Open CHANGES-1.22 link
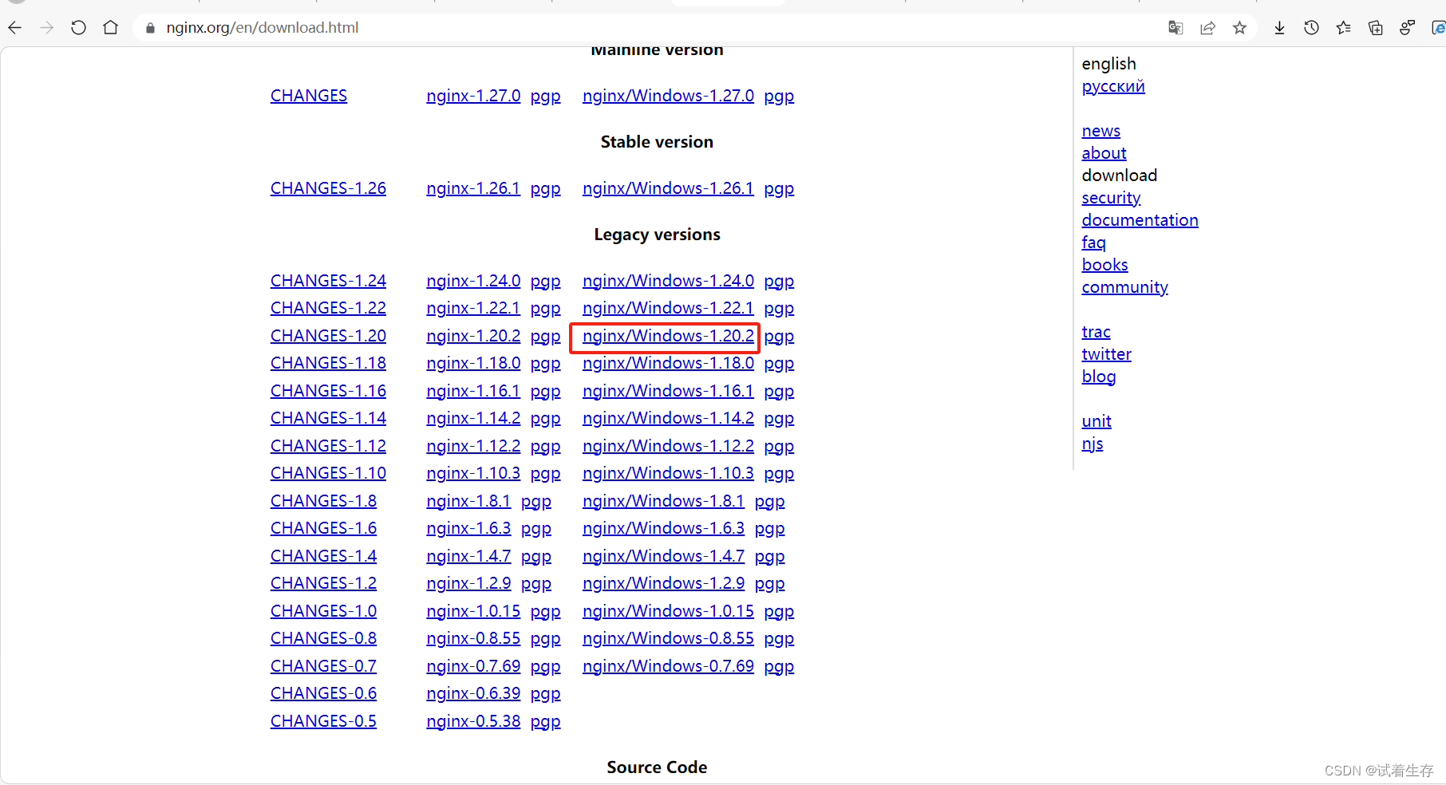Screen dimensions: 1446x785 click(x=328, y=308)
